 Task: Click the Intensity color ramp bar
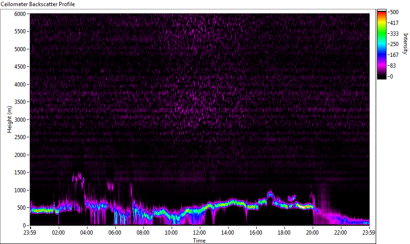381,44
